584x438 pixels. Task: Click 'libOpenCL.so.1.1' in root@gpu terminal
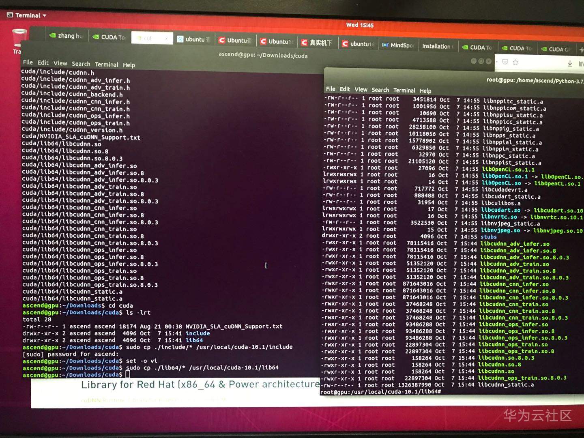point(508,169)
